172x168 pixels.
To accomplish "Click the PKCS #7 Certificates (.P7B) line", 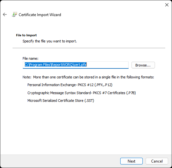I will pos(82,93).
